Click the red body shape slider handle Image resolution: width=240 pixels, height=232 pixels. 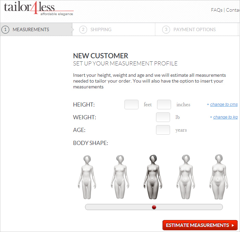(x=154, y=207)
